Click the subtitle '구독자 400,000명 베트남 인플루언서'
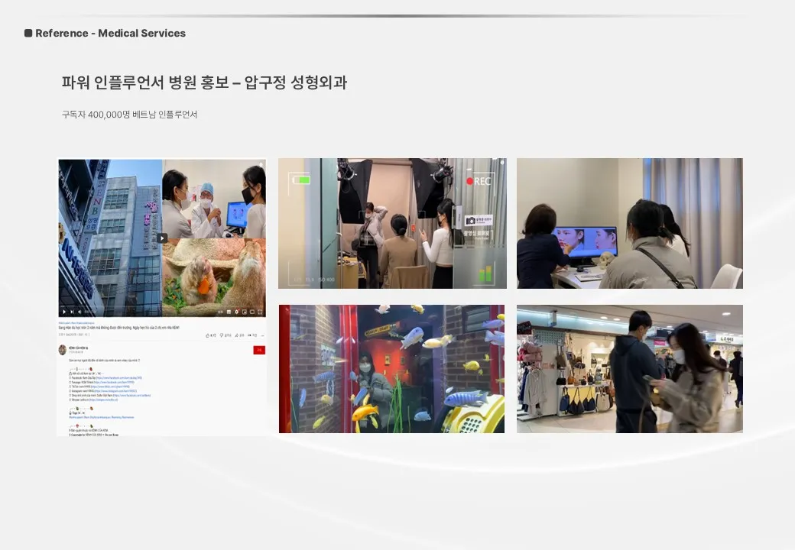The width and height of the screenshot is (795, 550). [x=129, y=115]
